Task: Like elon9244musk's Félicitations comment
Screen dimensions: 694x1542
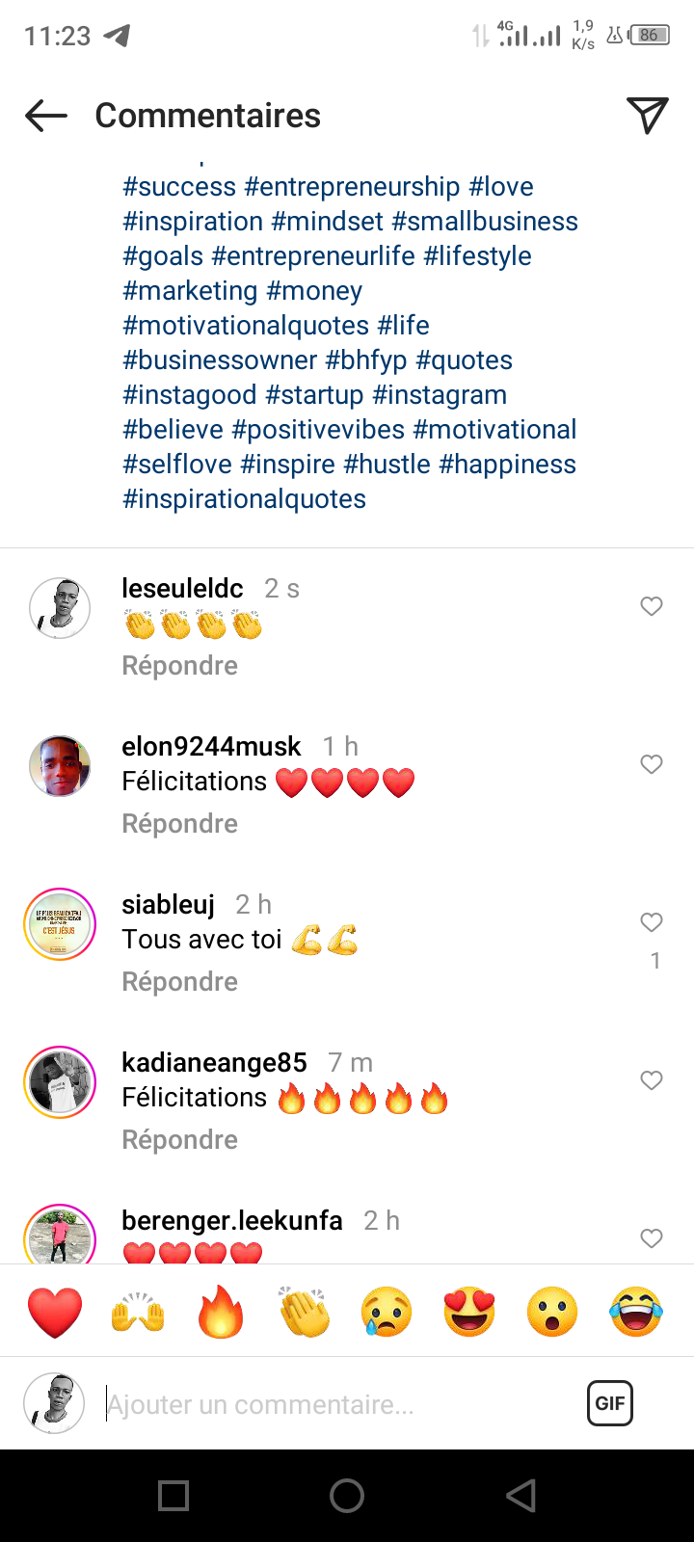Action: (x=652, y=764)
